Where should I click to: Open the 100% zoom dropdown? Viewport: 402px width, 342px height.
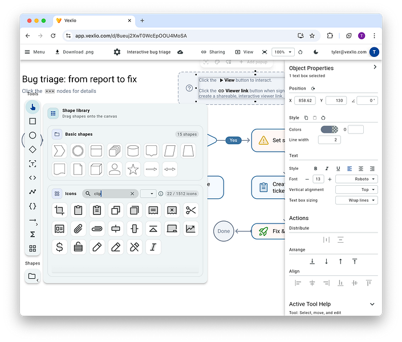point(283,52)
